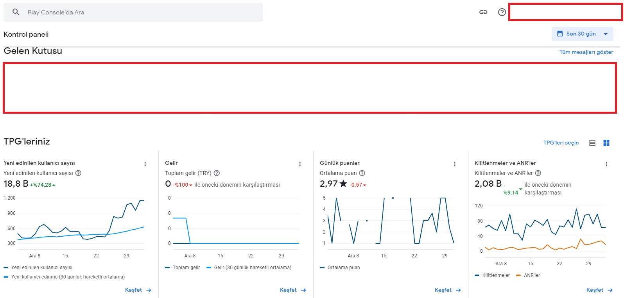Click Keşfet link under new users card
624x298 pixels.
(x=138, y=290)
